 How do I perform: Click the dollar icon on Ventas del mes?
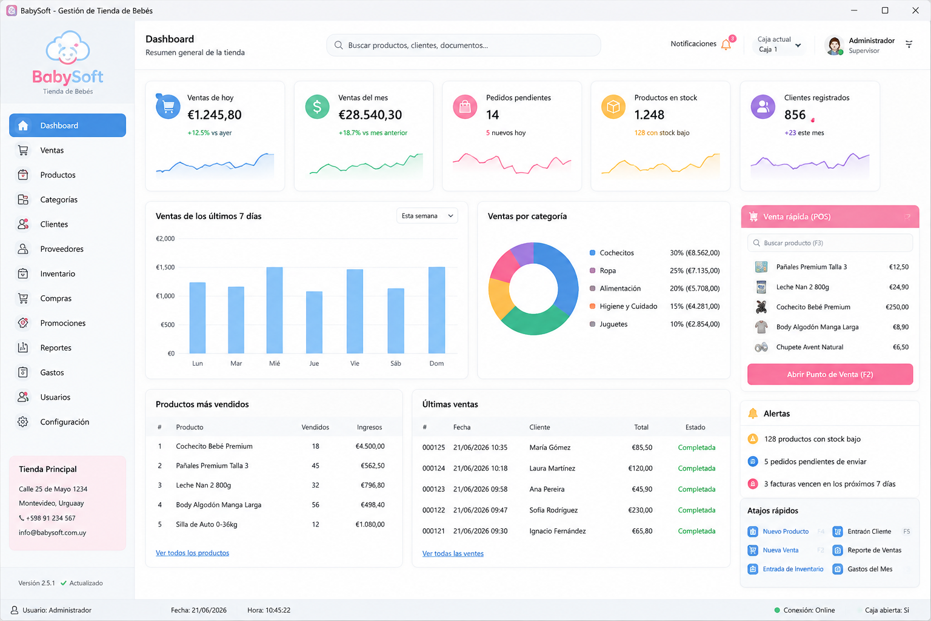(317, 107)
